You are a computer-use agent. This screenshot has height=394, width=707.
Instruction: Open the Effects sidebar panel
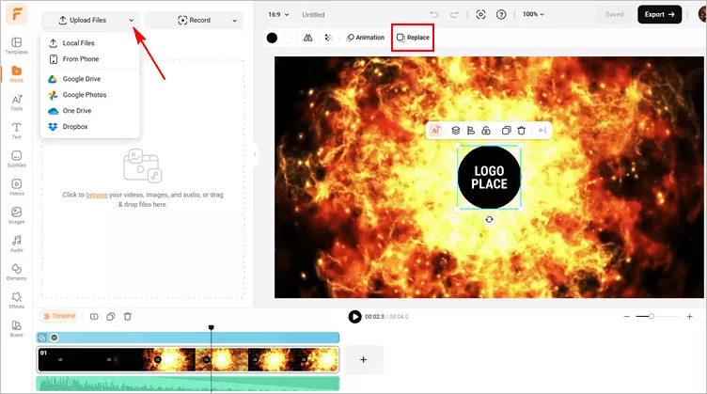17,300
